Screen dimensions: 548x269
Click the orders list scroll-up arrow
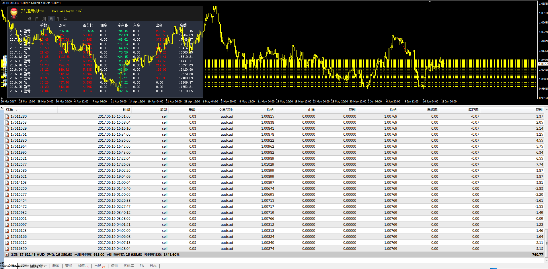[x=546, y=109]
